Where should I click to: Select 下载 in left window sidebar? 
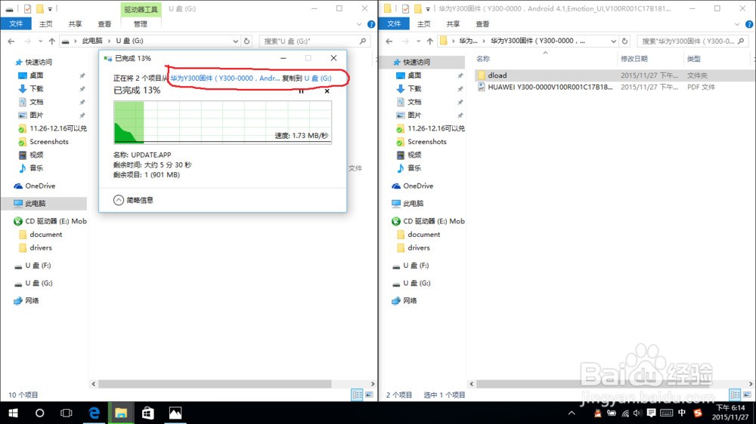(36, 88)
